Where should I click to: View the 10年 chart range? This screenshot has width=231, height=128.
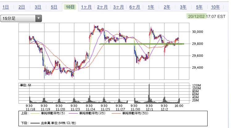pyautogui.click(x=215, y=7)
